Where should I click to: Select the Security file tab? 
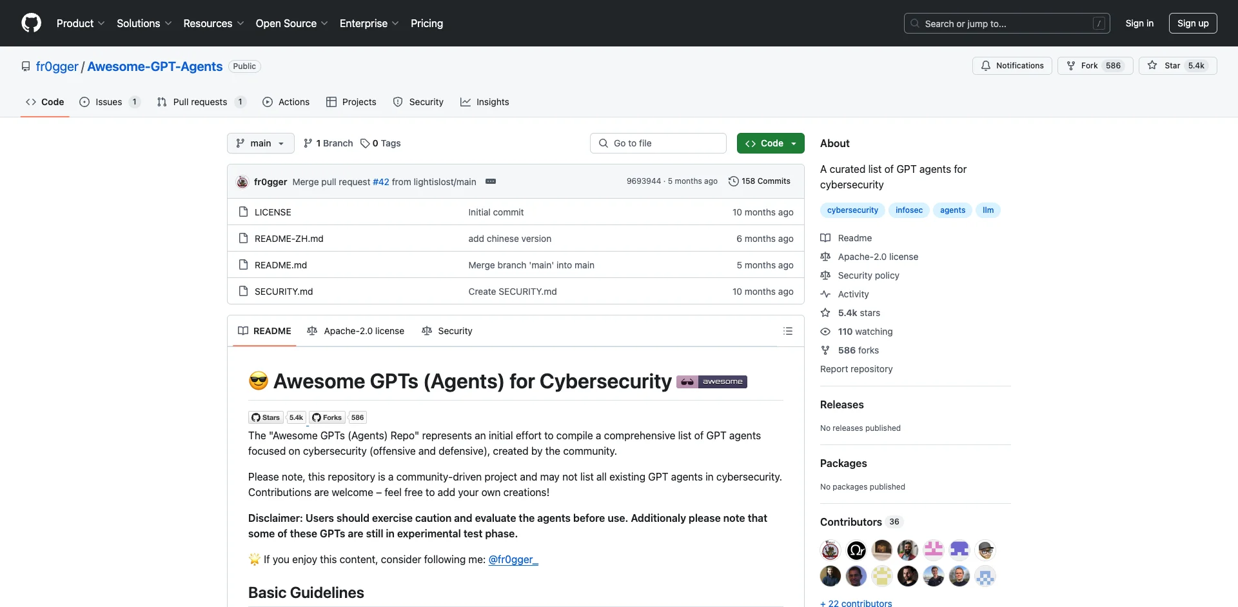[447, 331]
